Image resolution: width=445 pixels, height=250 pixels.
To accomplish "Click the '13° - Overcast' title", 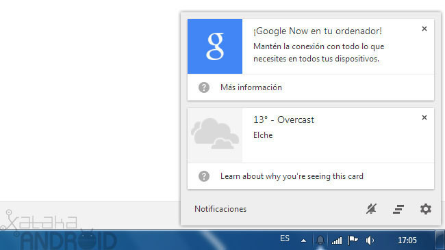I will 283,120.
